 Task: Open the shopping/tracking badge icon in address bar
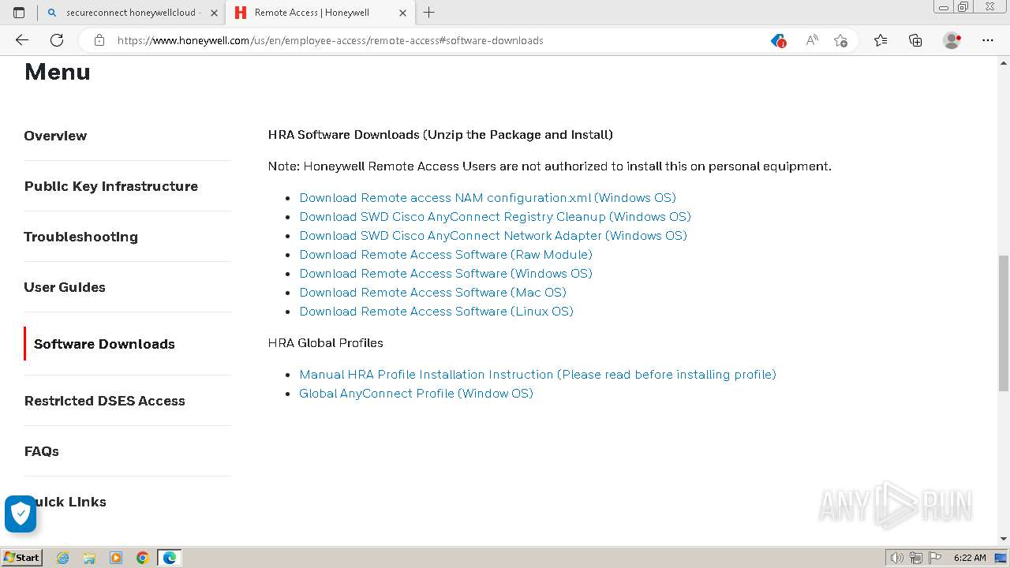click(778, 40)
